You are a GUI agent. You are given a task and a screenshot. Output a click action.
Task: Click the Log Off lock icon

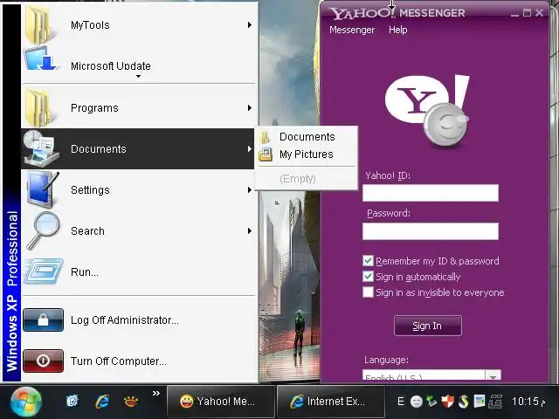click(43, 320)
